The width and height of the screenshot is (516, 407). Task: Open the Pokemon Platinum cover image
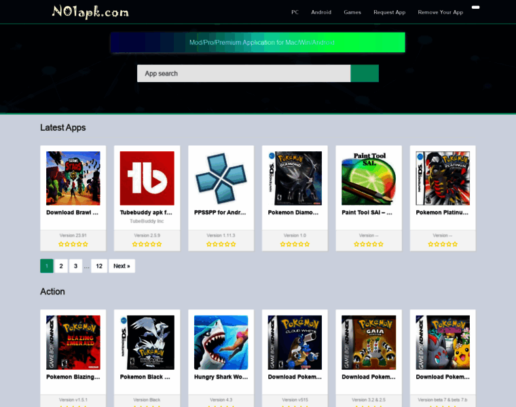pyautogui.click(x=443, y=178)
